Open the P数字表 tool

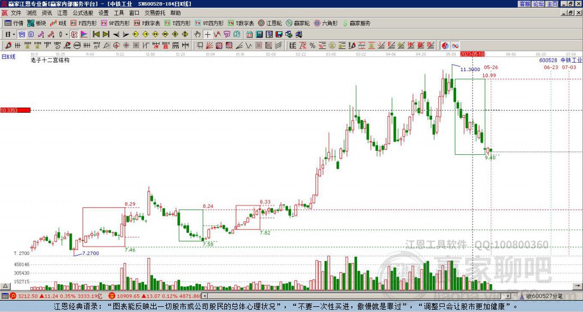click(147, 23)
